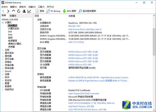
Task: Switch to the 菜单 tab
Action: (x=4, y=16)
